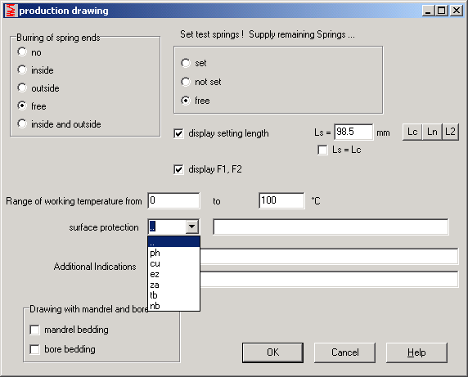The height and width of the screenshot is (377, 468).
Task: Choose 'ez' from surface protection list
Action: pyautogui.click(x=173, y=274)
